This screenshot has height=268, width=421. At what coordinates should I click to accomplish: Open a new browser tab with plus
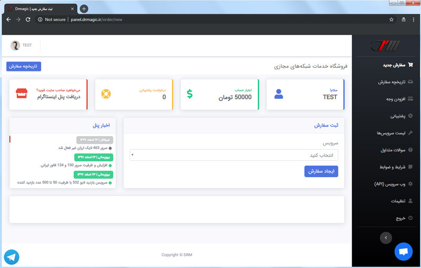(84, 9)
